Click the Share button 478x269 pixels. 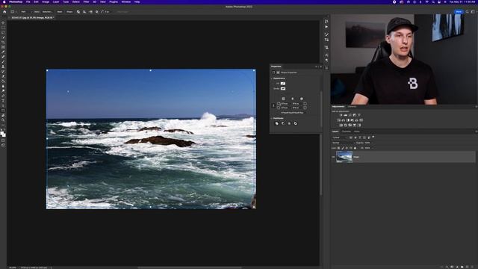[x=459, y=12]
